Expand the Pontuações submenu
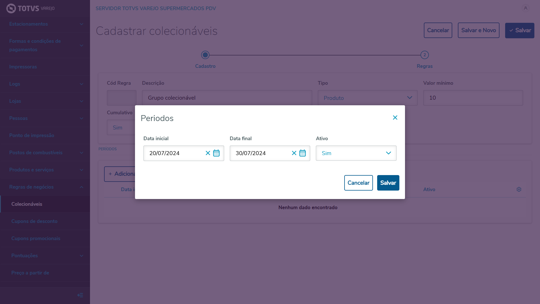540x304 pixels. click(x=45, y=256)
